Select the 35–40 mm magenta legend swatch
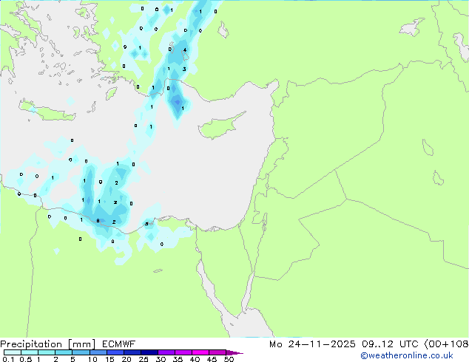Screen dimensions: 469x362 183,352
